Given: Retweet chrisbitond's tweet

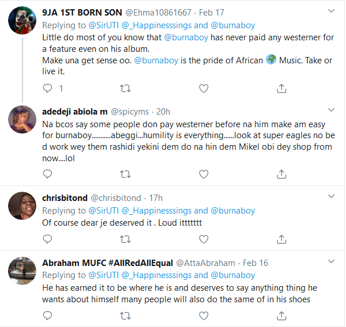Looking at the screenshot, I should [124, 238].
